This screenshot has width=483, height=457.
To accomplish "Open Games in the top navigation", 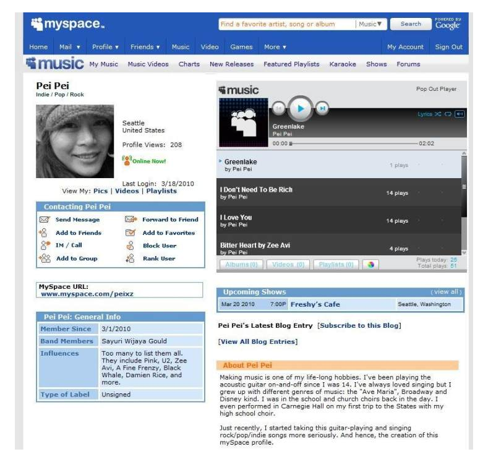I will [x=241, y=47].
